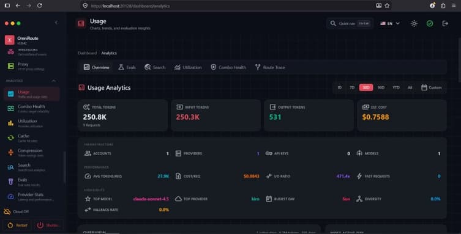Reload the page in browser
461x234 pixels.
pyautogui.click(x=40, y=5)
